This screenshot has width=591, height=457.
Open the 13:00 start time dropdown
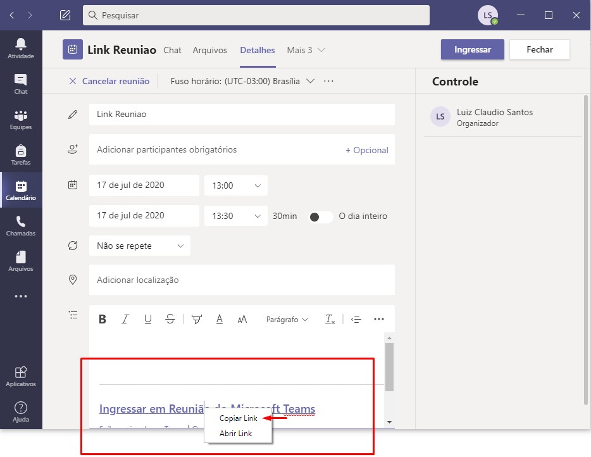pos(236,185)
